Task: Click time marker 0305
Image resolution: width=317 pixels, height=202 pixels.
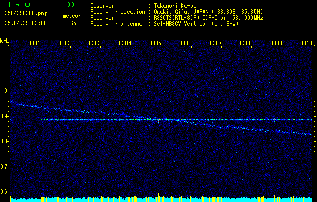Action: click(155, 43)
